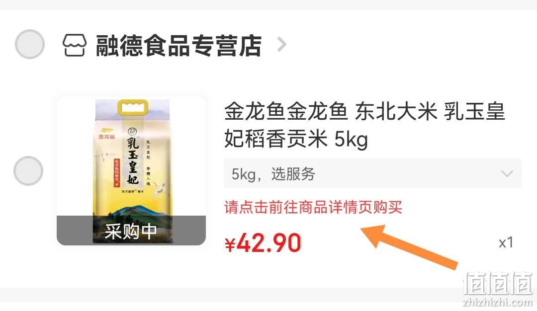
Task: Open the 融德食品专营店 store page
Action: [x=179, y=45]
